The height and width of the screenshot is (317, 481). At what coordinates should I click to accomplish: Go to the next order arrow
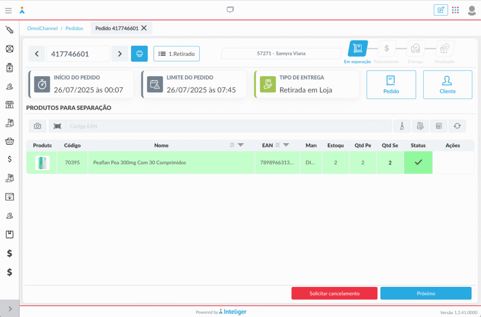click(120, 54)
